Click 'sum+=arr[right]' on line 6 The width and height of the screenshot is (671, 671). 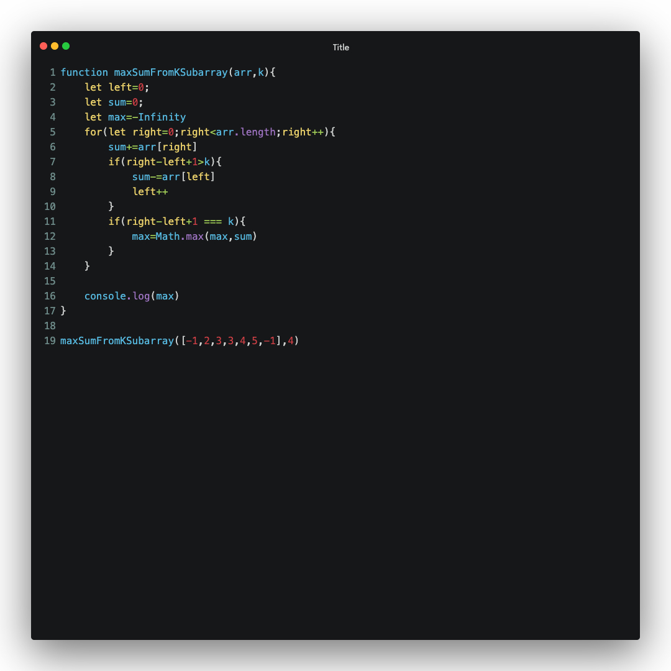coord(153,147)
